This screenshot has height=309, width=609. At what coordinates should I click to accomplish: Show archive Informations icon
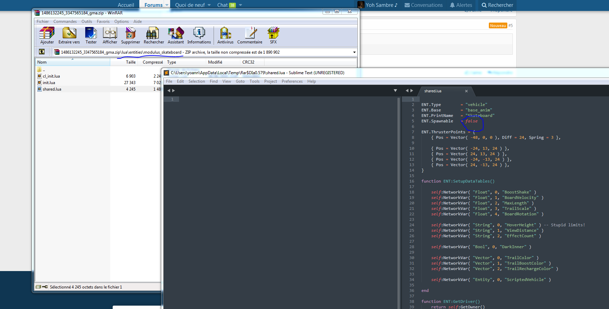point(199,36)
